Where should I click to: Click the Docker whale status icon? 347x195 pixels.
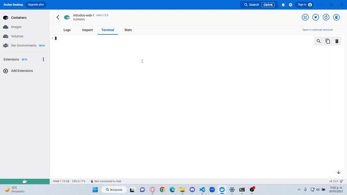25,181
